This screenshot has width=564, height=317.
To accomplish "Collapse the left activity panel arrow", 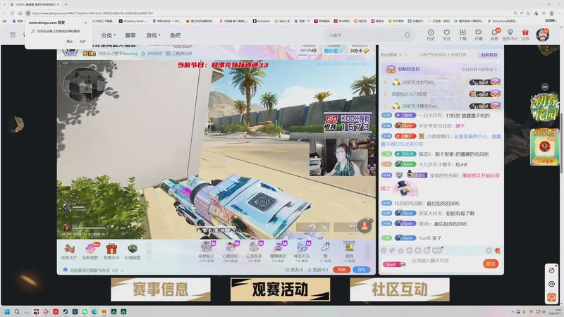I will pyautogui.click(x=149, y=251).
